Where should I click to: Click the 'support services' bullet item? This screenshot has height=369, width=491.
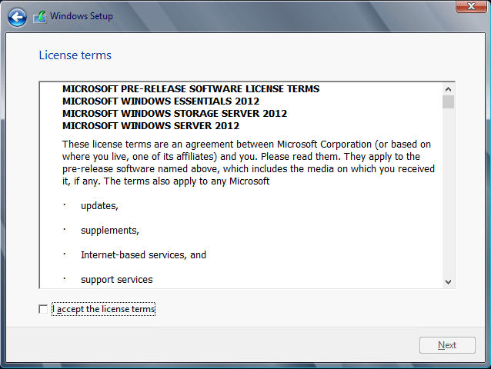(117, 280)
